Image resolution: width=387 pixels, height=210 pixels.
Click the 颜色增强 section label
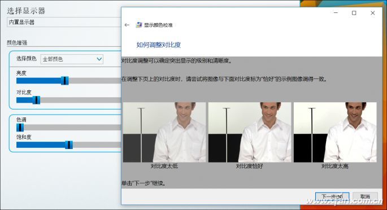pos(17,43)
